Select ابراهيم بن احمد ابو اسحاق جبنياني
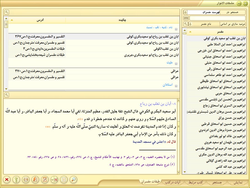Screen dimensions: 250x188 216,57
